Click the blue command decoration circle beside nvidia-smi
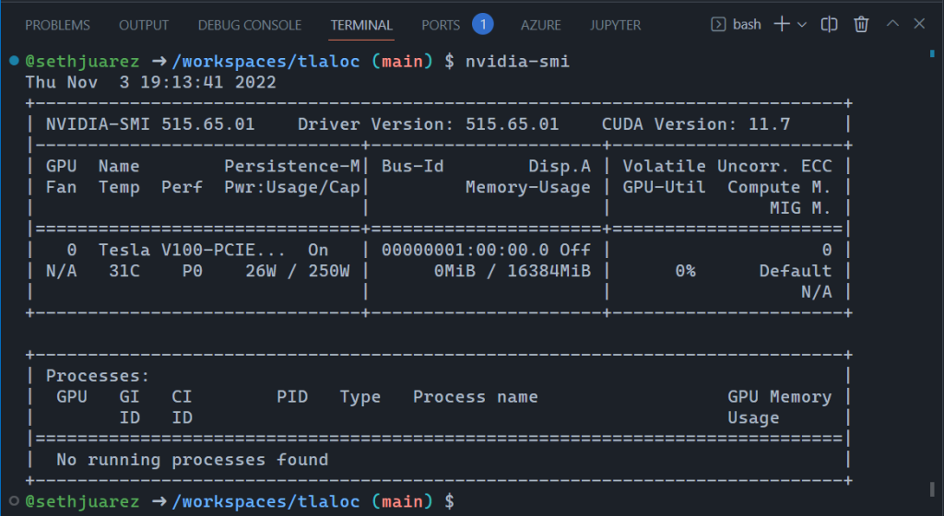This screenshot has width=944, height=516. pyautogui.click(x=14, y=61)
